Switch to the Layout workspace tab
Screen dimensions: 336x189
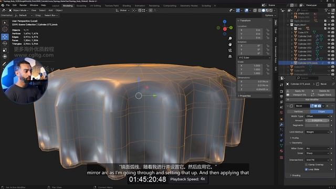coord(55,6)
